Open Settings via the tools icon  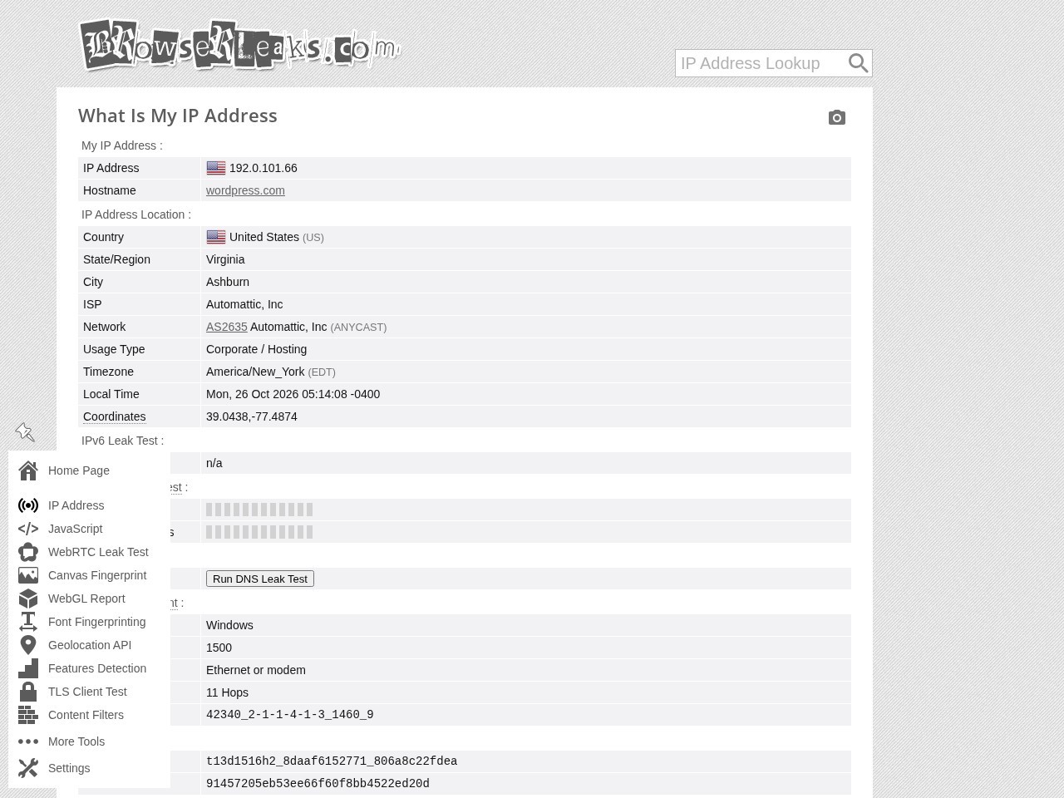tap(28, 768)
